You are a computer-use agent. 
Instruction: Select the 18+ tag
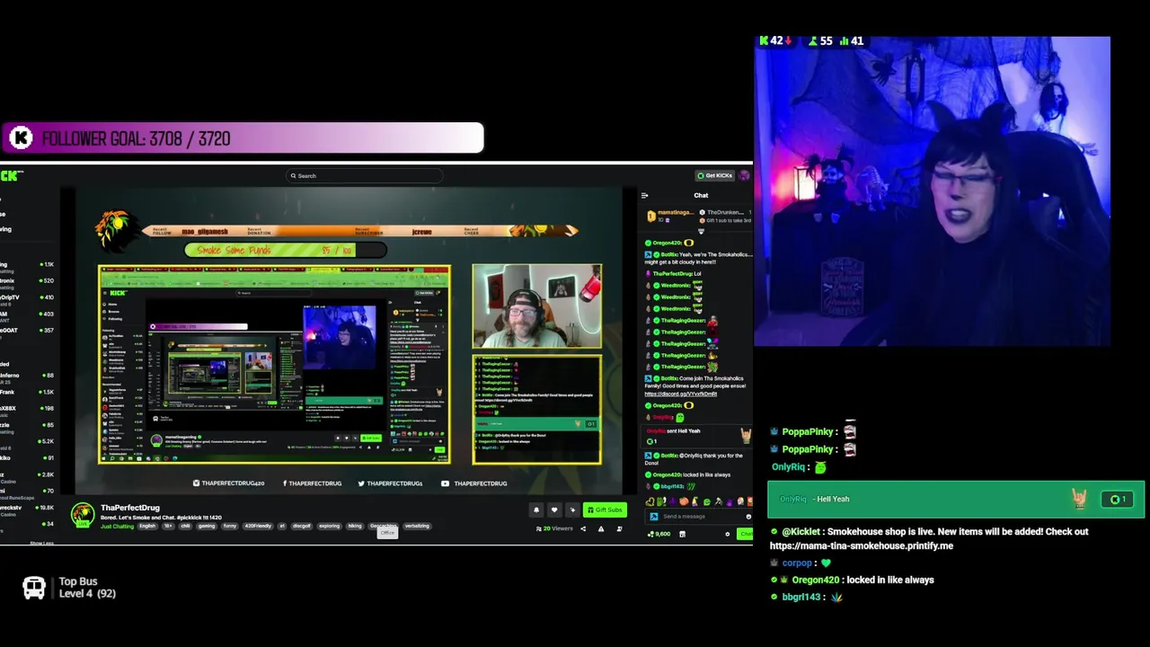168,526
